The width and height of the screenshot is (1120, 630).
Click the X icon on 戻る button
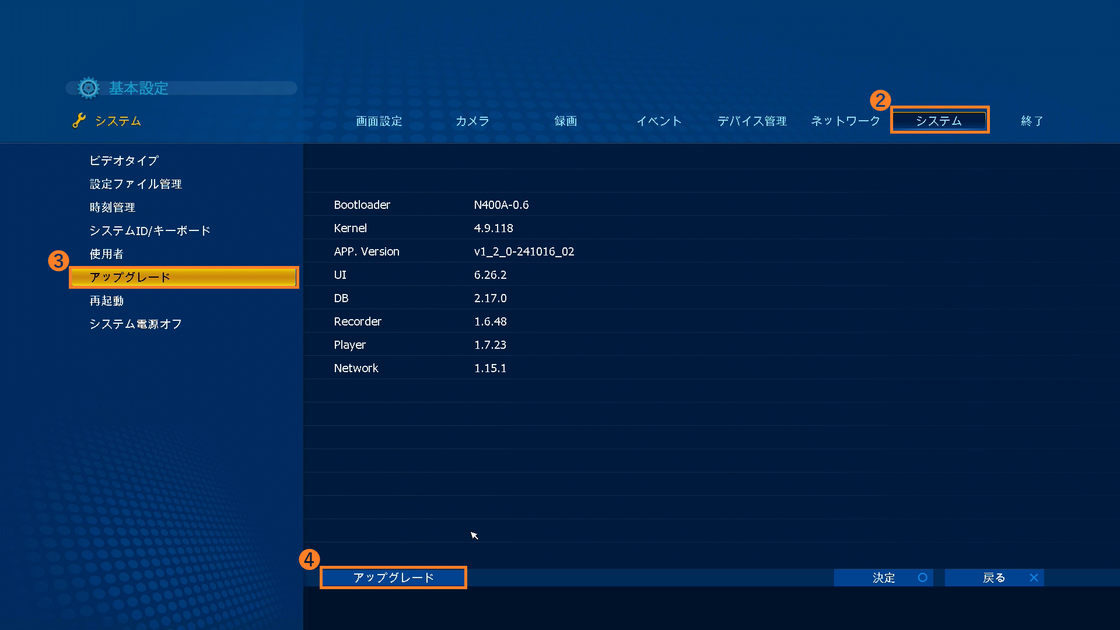[x=1034, y=577]
